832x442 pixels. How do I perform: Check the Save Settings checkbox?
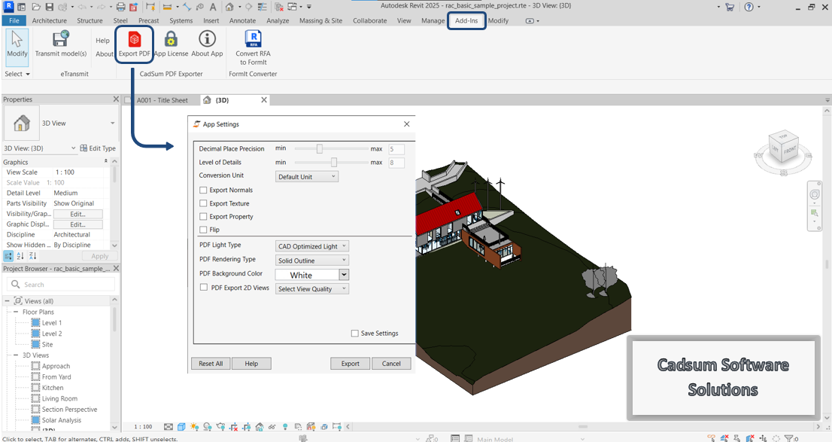[x=354, y=333]
